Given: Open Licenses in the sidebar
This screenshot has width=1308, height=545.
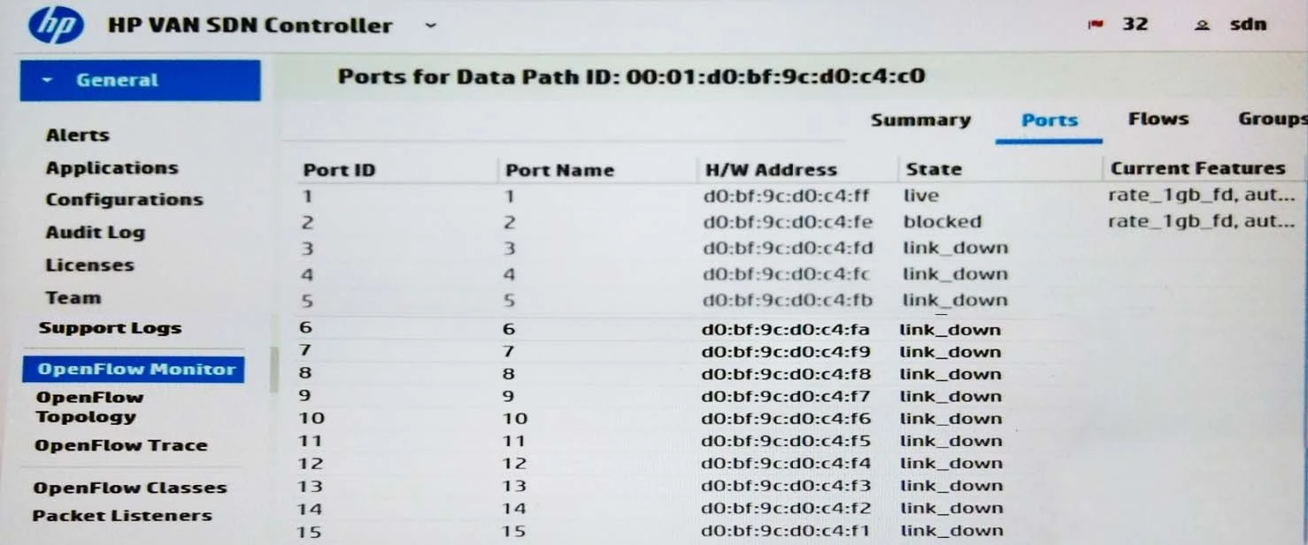Looking at the screenshot, I should pyautogui.click(x=89, y=265).
